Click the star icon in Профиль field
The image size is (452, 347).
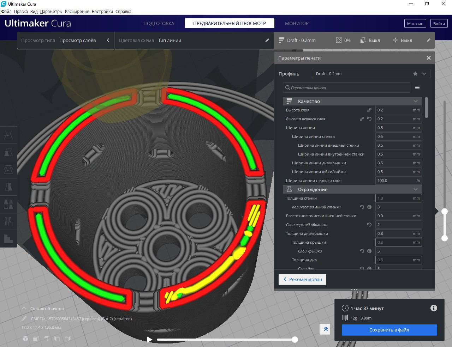click(415, 74)
